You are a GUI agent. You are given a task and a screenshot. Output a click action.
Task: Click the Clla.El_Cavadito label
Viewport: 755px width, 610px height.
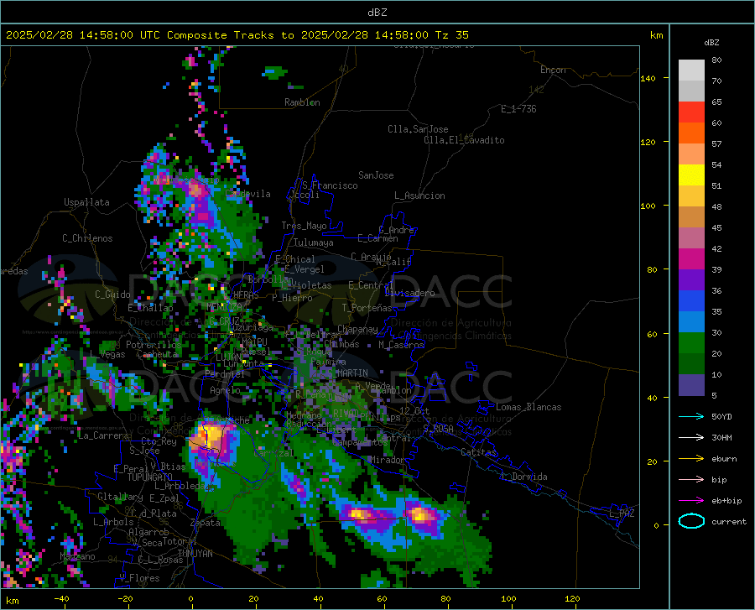click(x=464, y=140)
